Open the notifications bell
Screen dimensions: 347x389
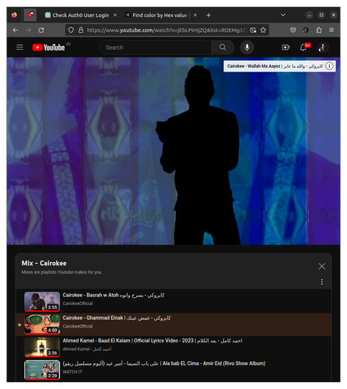pos(303,47)
